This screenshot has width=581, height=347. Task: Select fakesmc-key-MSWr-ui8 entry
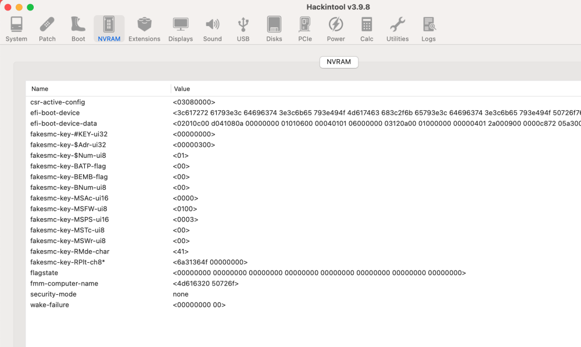68,241
